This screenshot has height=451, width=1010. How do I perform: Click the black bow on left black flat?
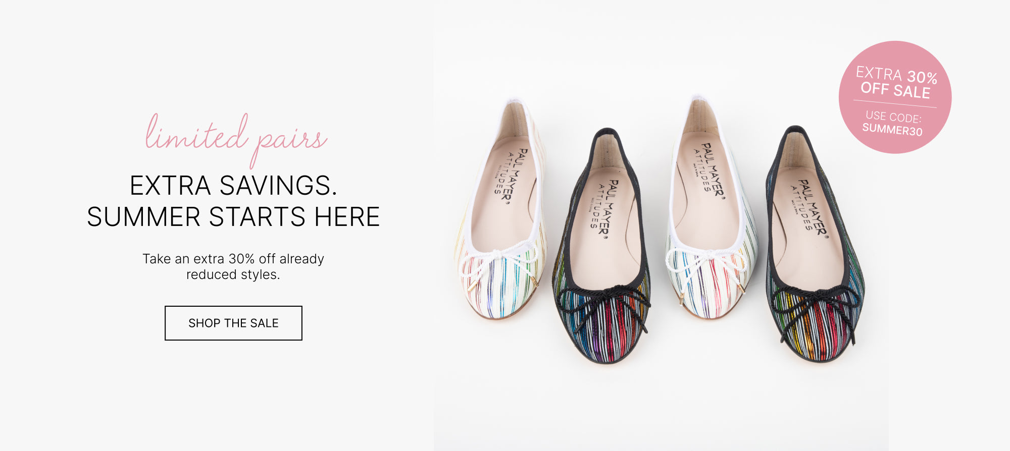[603, 305]
